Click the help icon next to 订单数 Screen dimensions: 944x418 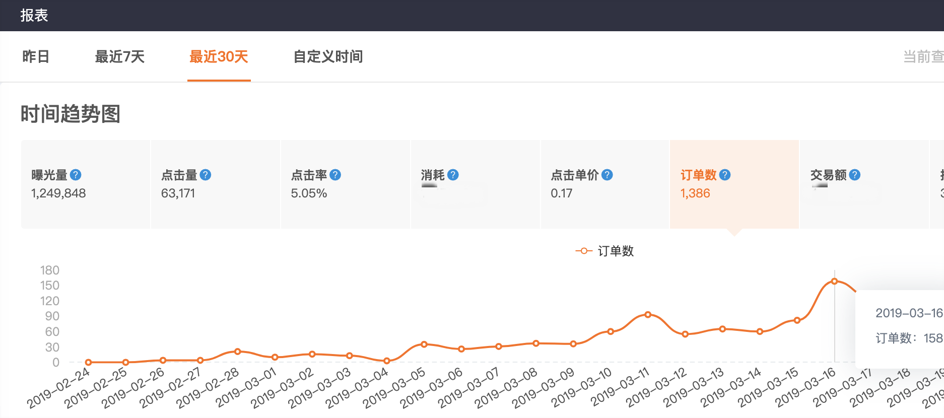coord(725,175)
